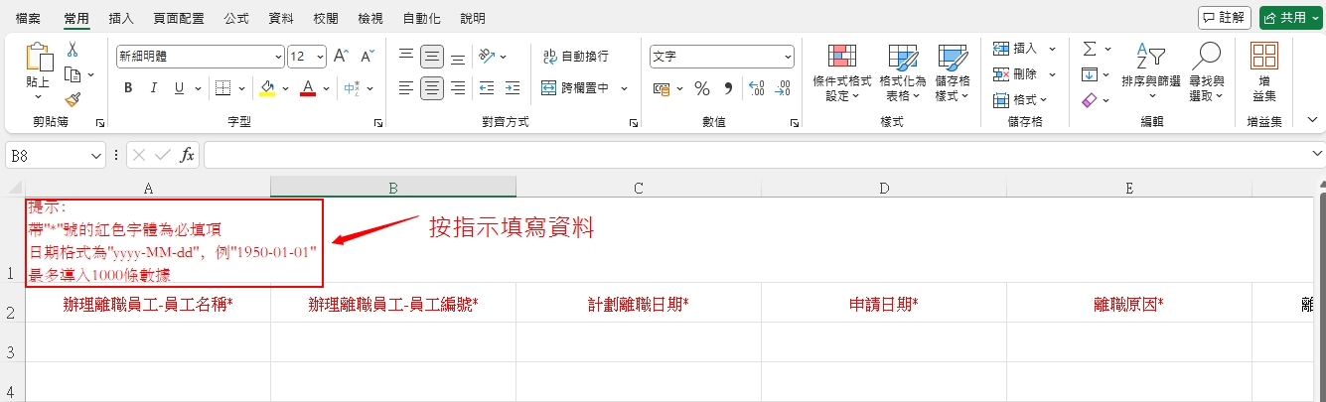Click the percent style icon
This screenshot has width=1326, height=402.
point(702,88)
